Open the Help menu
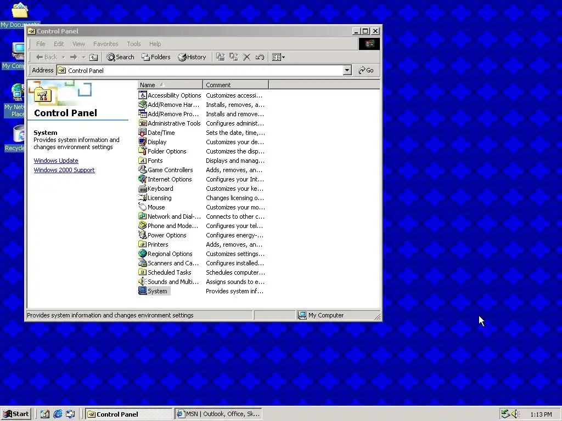The height and width of the screenshot is (421, 562). (x=155, y=44)
